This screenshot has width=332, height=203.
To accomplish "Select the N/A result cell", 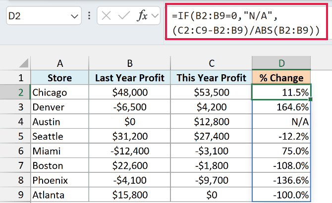I will (281, 121).
